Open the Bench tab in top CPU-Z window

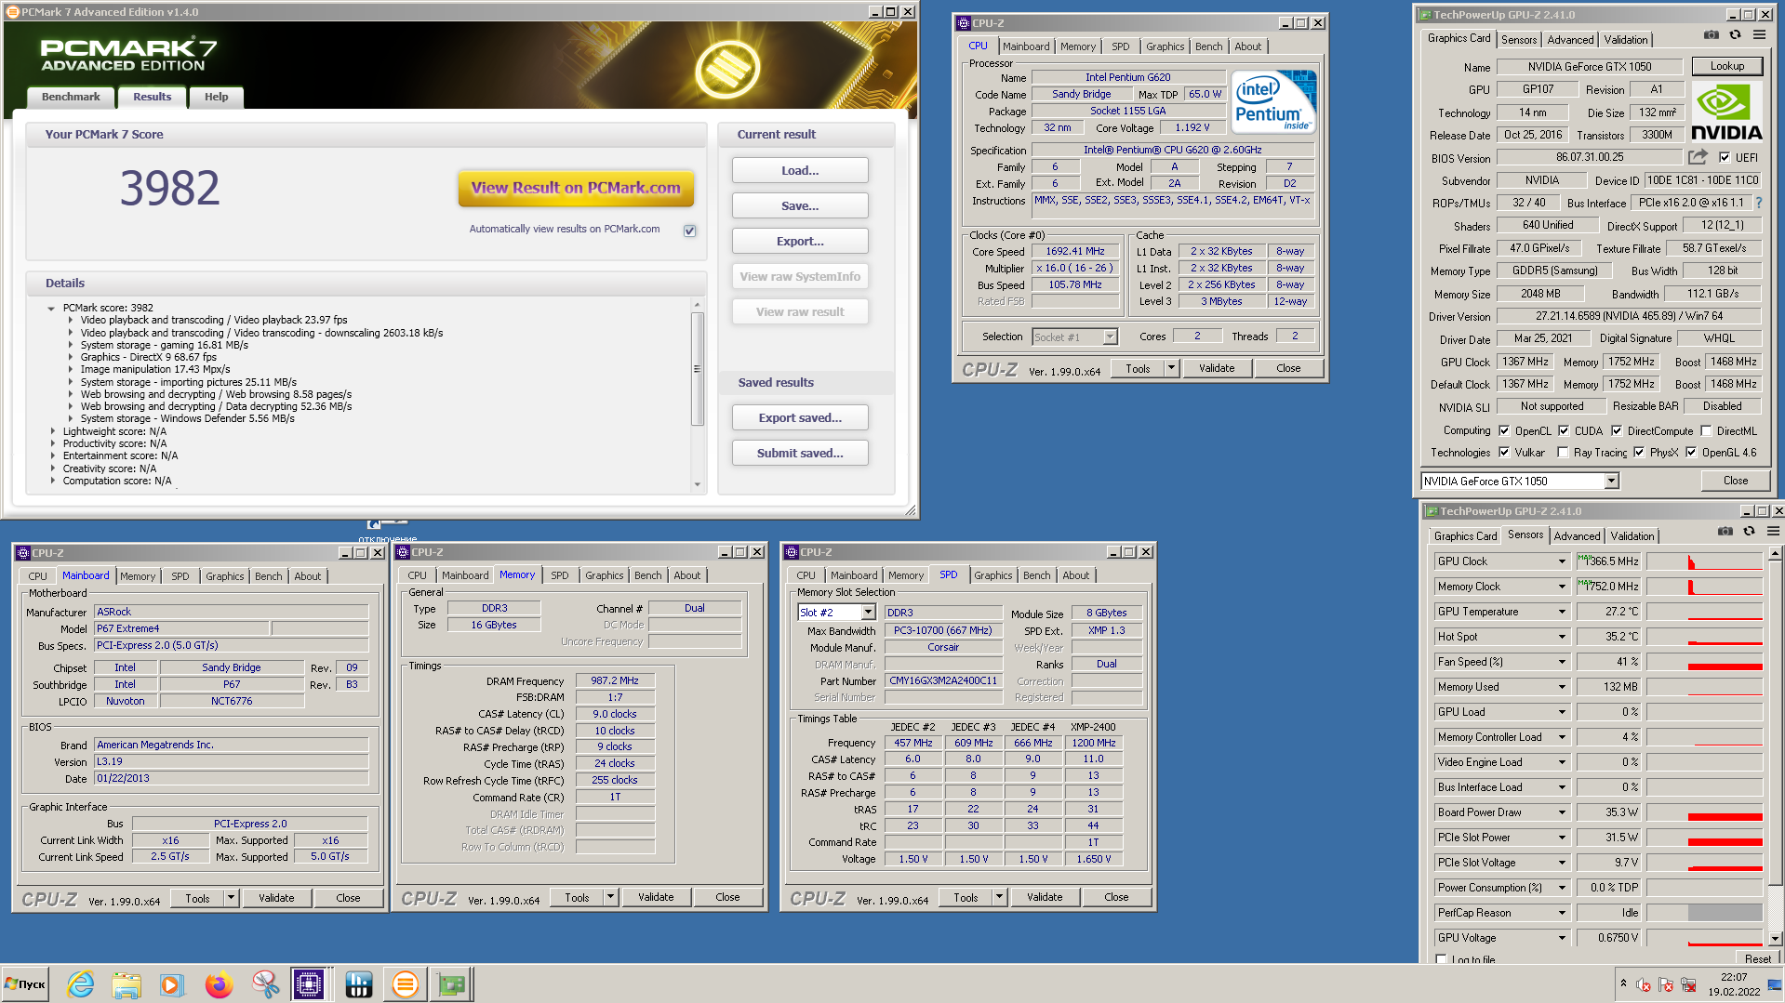(x=1208, y=46)
